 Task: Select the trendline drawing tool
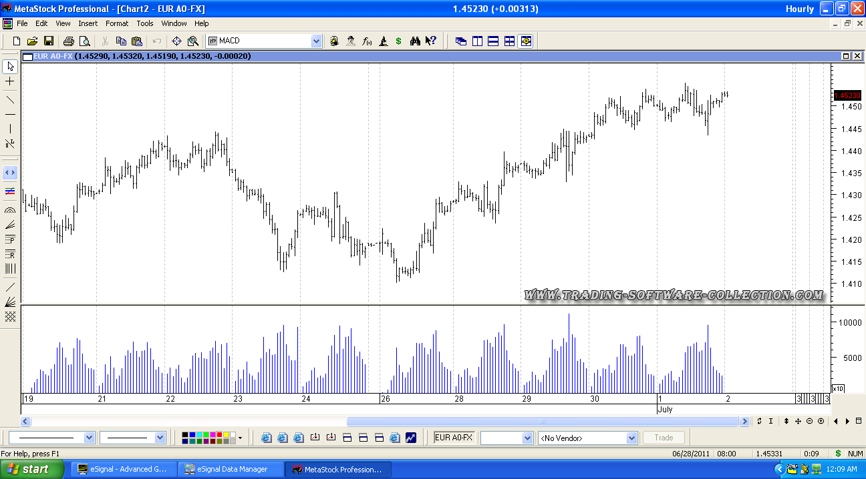(x=10, y=99)
